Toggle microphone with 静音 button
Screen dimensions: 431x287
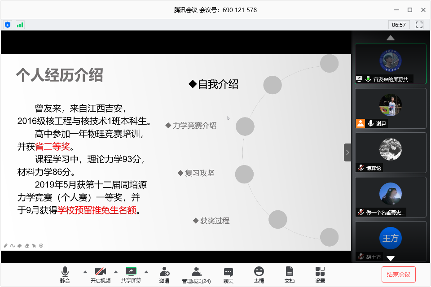(x=65, y=274)
